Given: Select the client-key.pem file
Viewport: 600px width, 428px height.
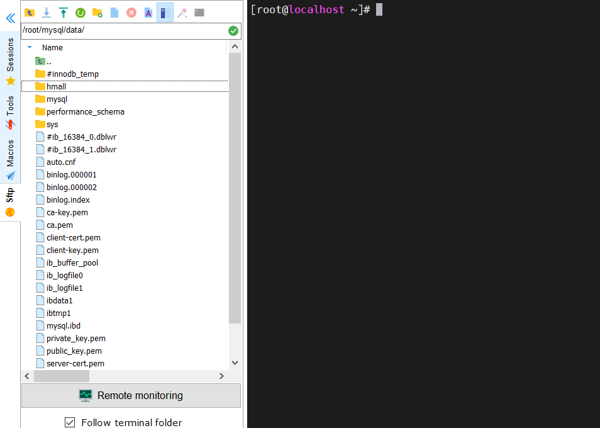Looking at the screenshot, I should [x=67, y=250].
